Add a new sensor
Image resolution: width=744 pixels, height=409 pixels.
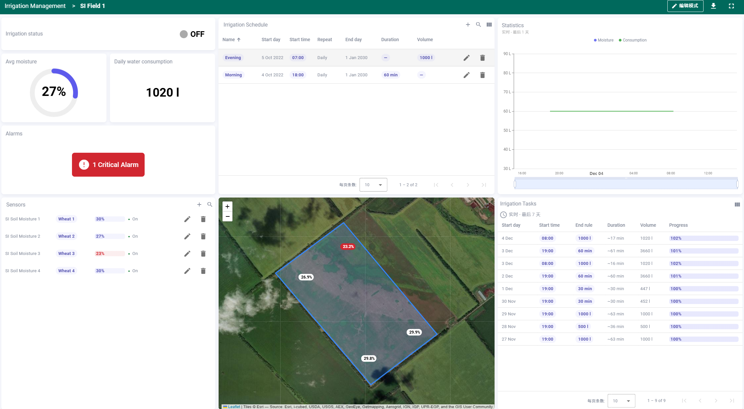pyautogui.click(x=199, y=204)
